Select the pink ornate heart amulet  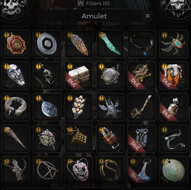point(79,170)
